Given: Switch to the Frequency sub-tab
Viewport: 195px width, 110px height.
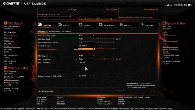Looking at the screenshot, I should point(42,31).
